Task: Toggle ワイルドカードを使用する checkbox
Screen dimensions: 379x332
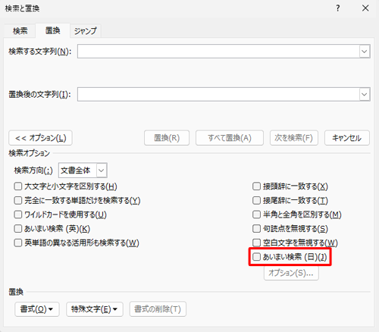Action: coord(18,215)
